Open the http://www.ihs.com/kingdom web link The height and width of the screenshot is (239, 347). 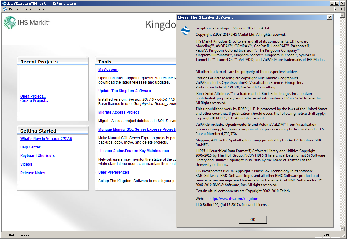(234, 199)
